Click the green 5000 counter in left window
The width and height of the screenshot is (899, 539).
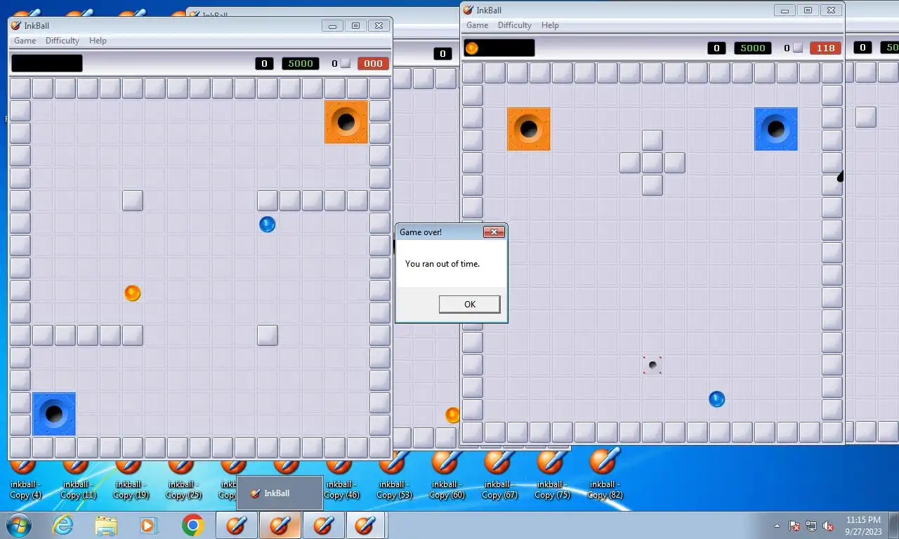pos(301,63)
